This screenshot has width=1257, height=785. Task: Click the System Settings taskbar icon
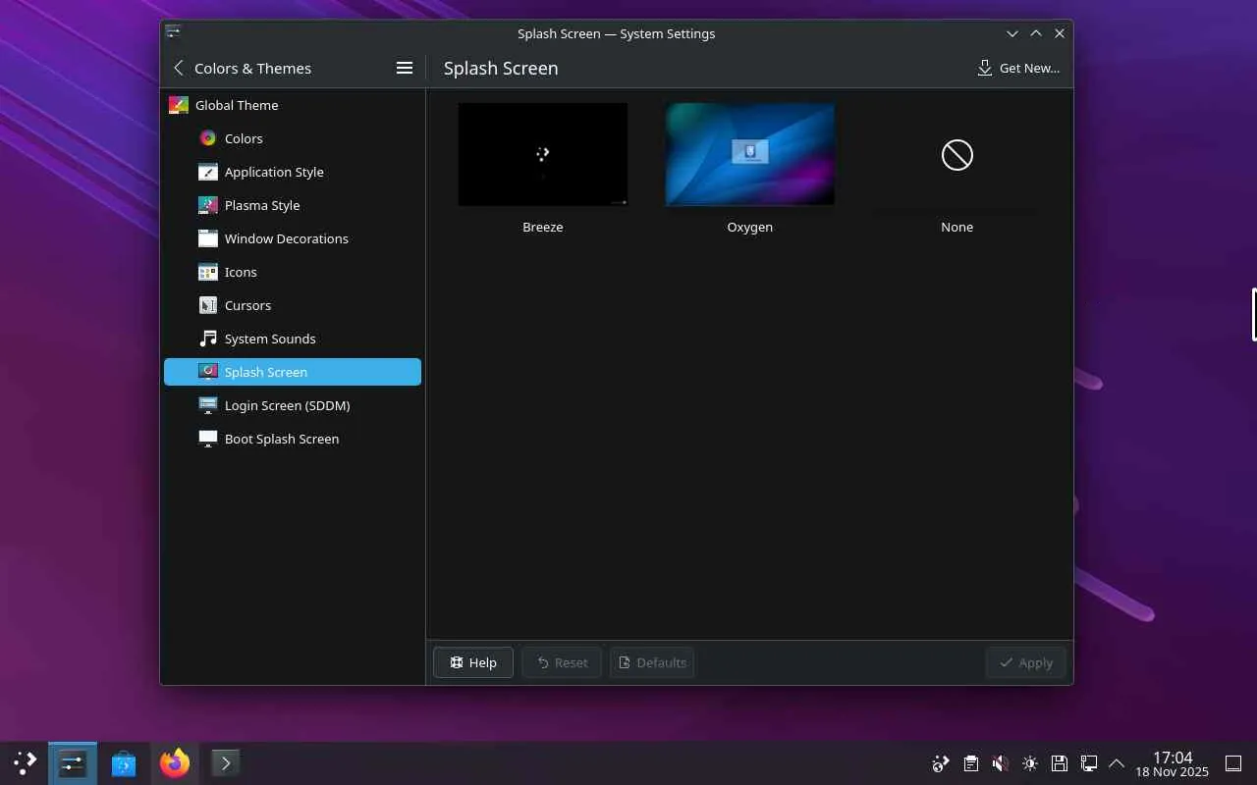73,763
